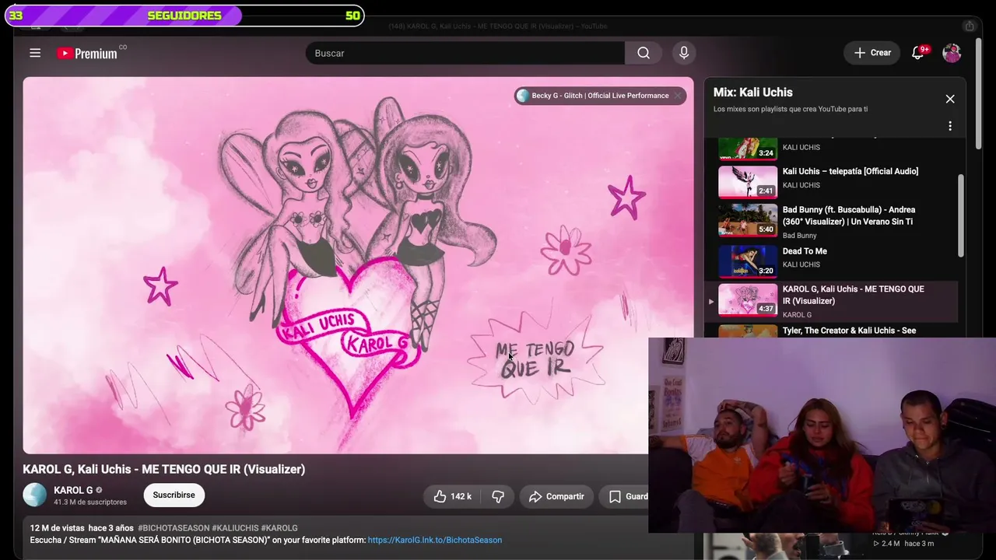Dismiss the Becky G - Glitch chip

click(x=678, y=96)
